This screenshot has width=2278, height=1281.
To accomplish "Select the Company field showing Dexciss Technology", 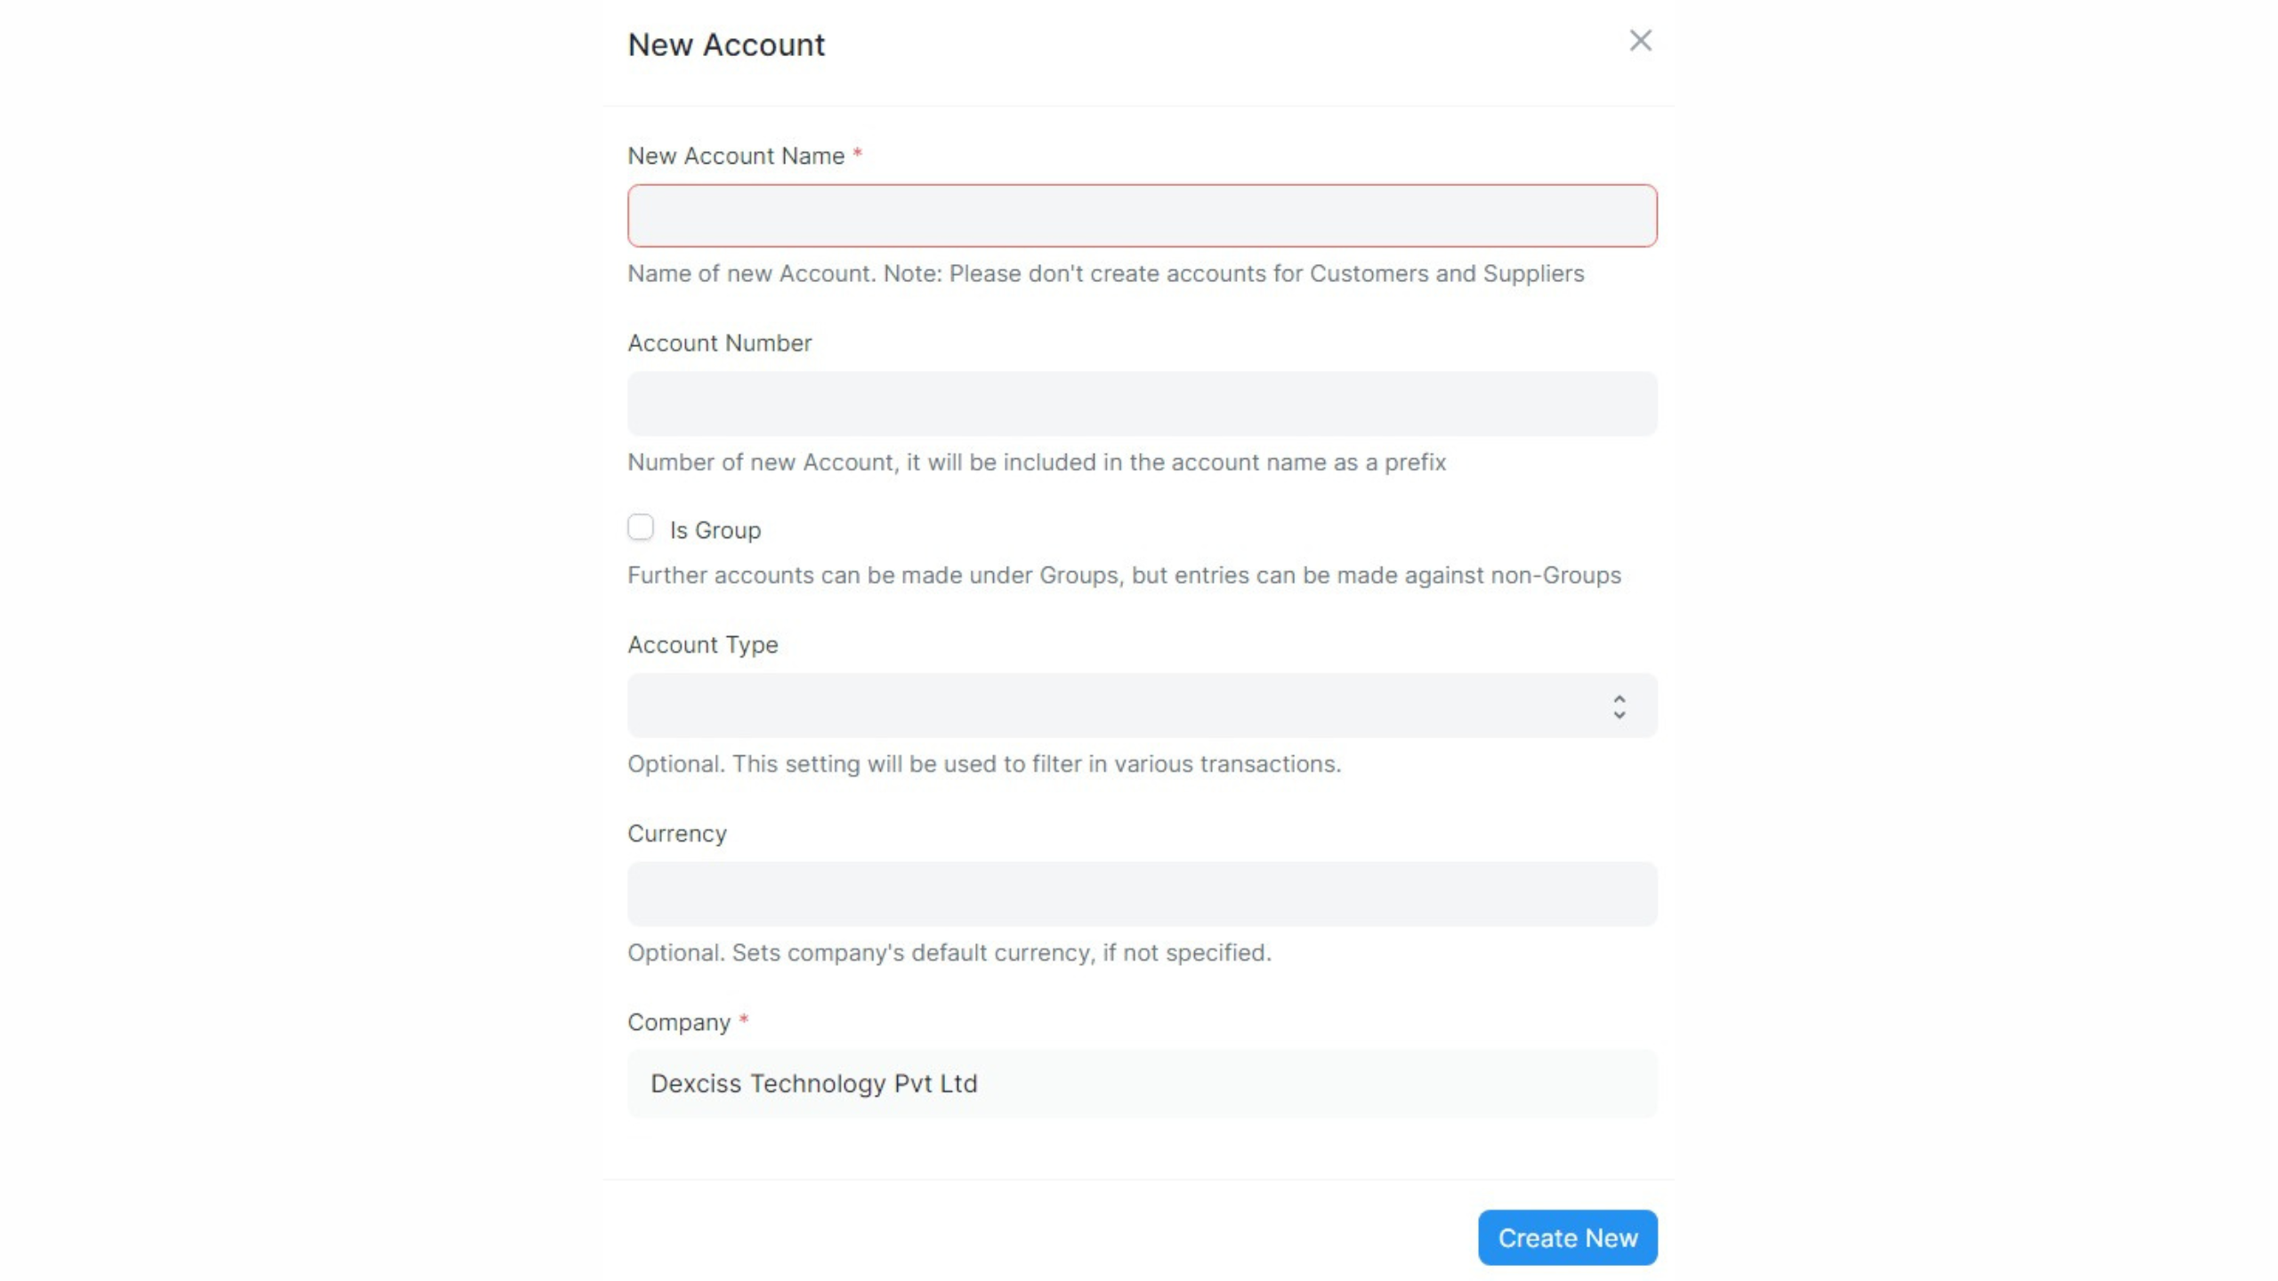I will [1142, 1084].
